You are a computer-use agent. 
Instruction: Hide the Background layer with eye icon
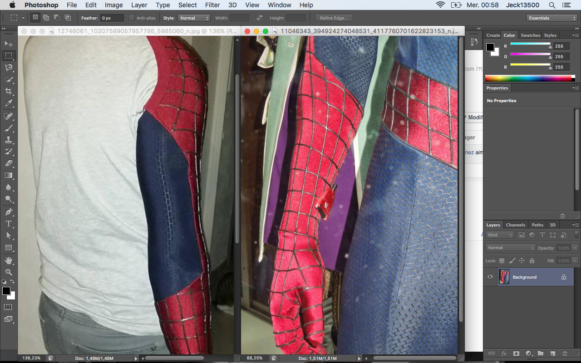coord(490,277)
